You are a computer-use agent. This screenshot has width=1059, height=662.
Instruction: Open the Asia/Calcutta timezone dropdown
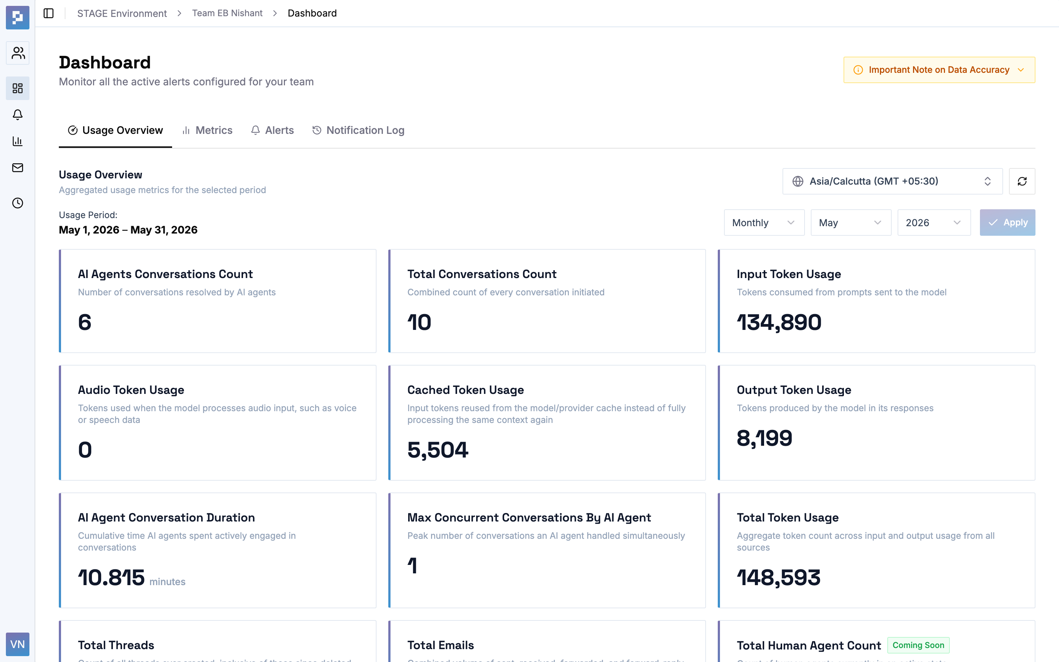point(892,181)
